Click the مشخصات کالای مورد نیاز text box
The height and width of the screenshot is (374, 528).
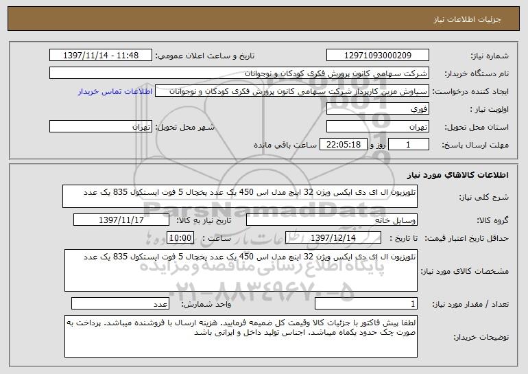241,270
